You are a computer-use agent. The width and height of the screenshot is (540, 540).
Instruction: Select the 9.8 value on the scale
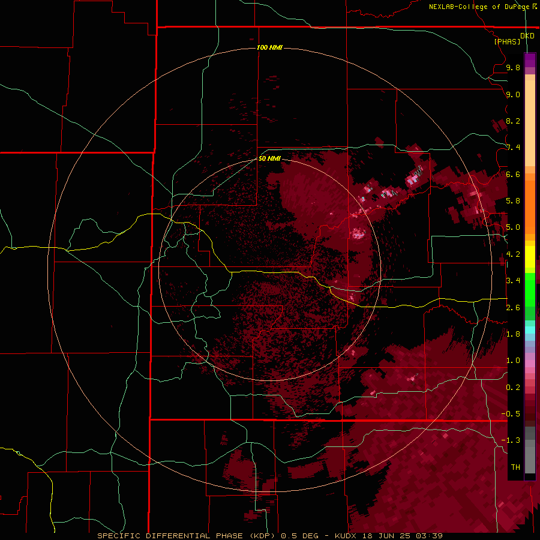pyautogui.click(x=513, y=67)
